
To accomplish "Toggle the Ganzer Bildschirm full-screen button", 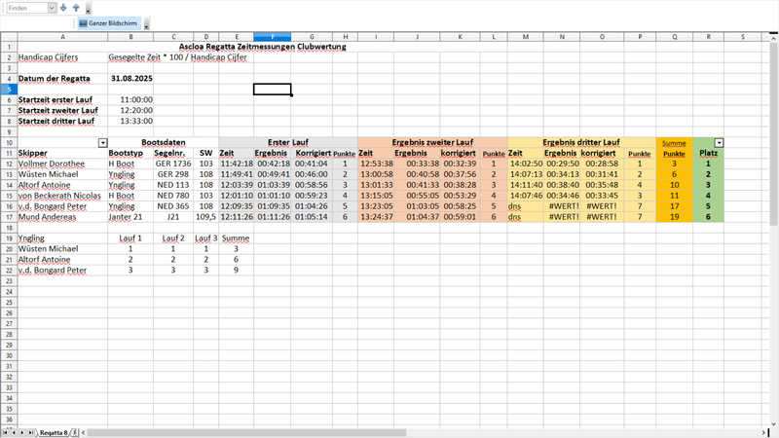I will 108,22.
